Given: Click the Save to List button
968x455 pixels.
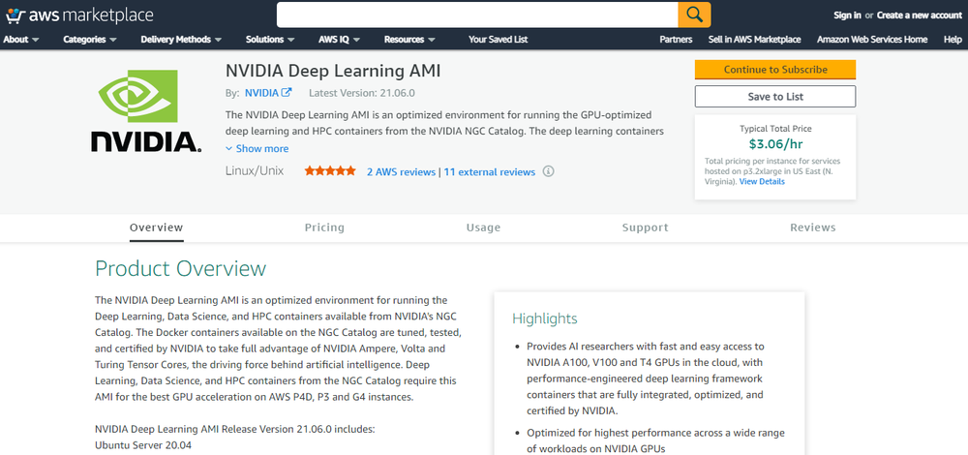Looking at the screenshot, I should click(775, 97).
